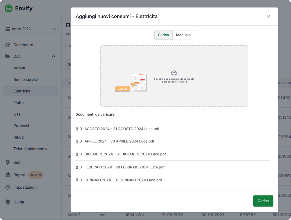The image size is (291, 220).
Task: Click the Envify logo
Action: click(17, 8)
